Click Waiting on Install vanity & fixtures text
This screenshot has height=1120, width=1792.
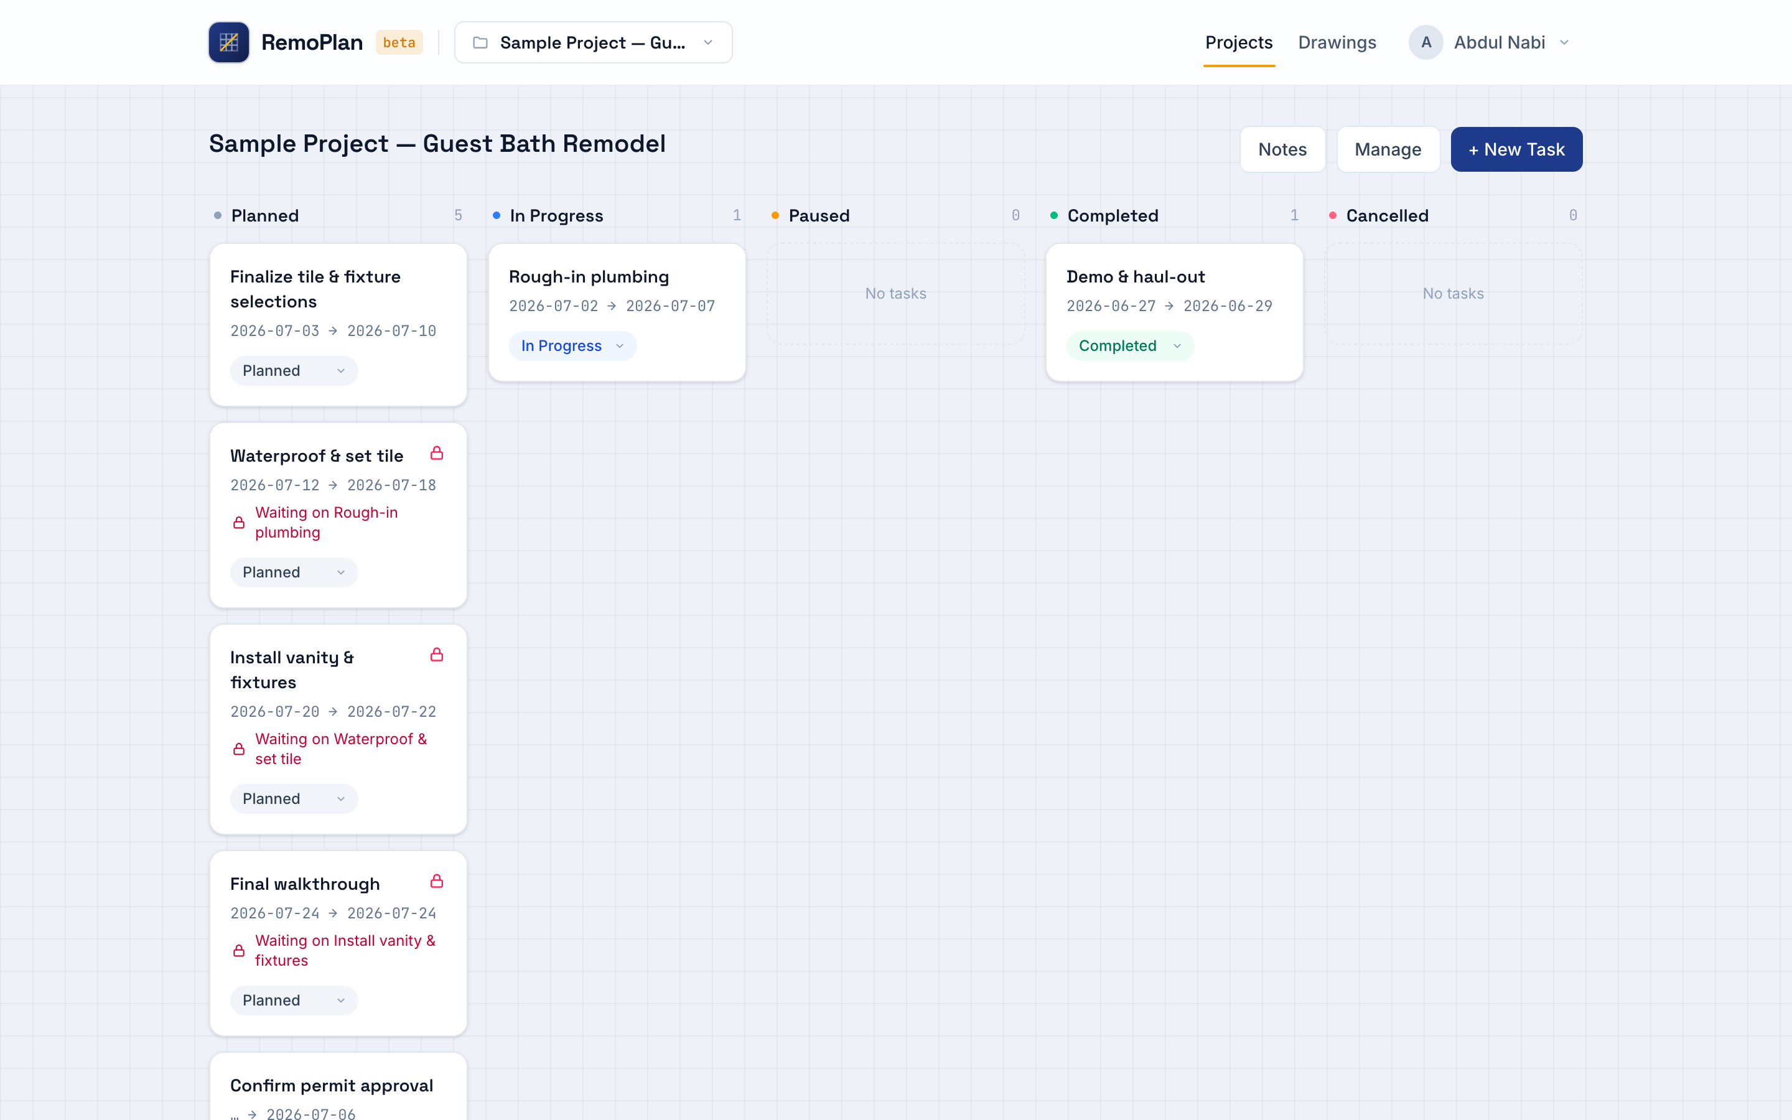pos(345,951)
